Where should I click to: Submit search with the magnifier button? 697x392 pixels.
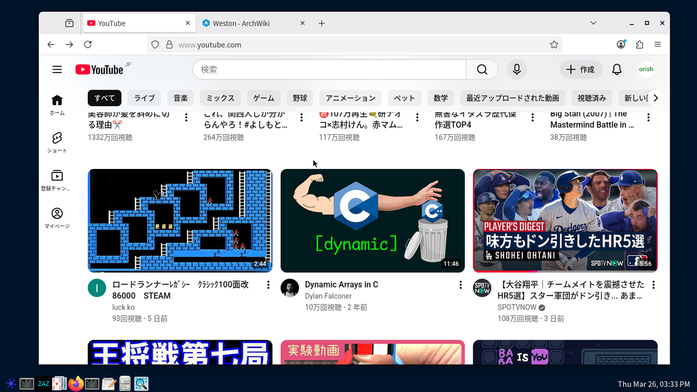pos(482,70)
